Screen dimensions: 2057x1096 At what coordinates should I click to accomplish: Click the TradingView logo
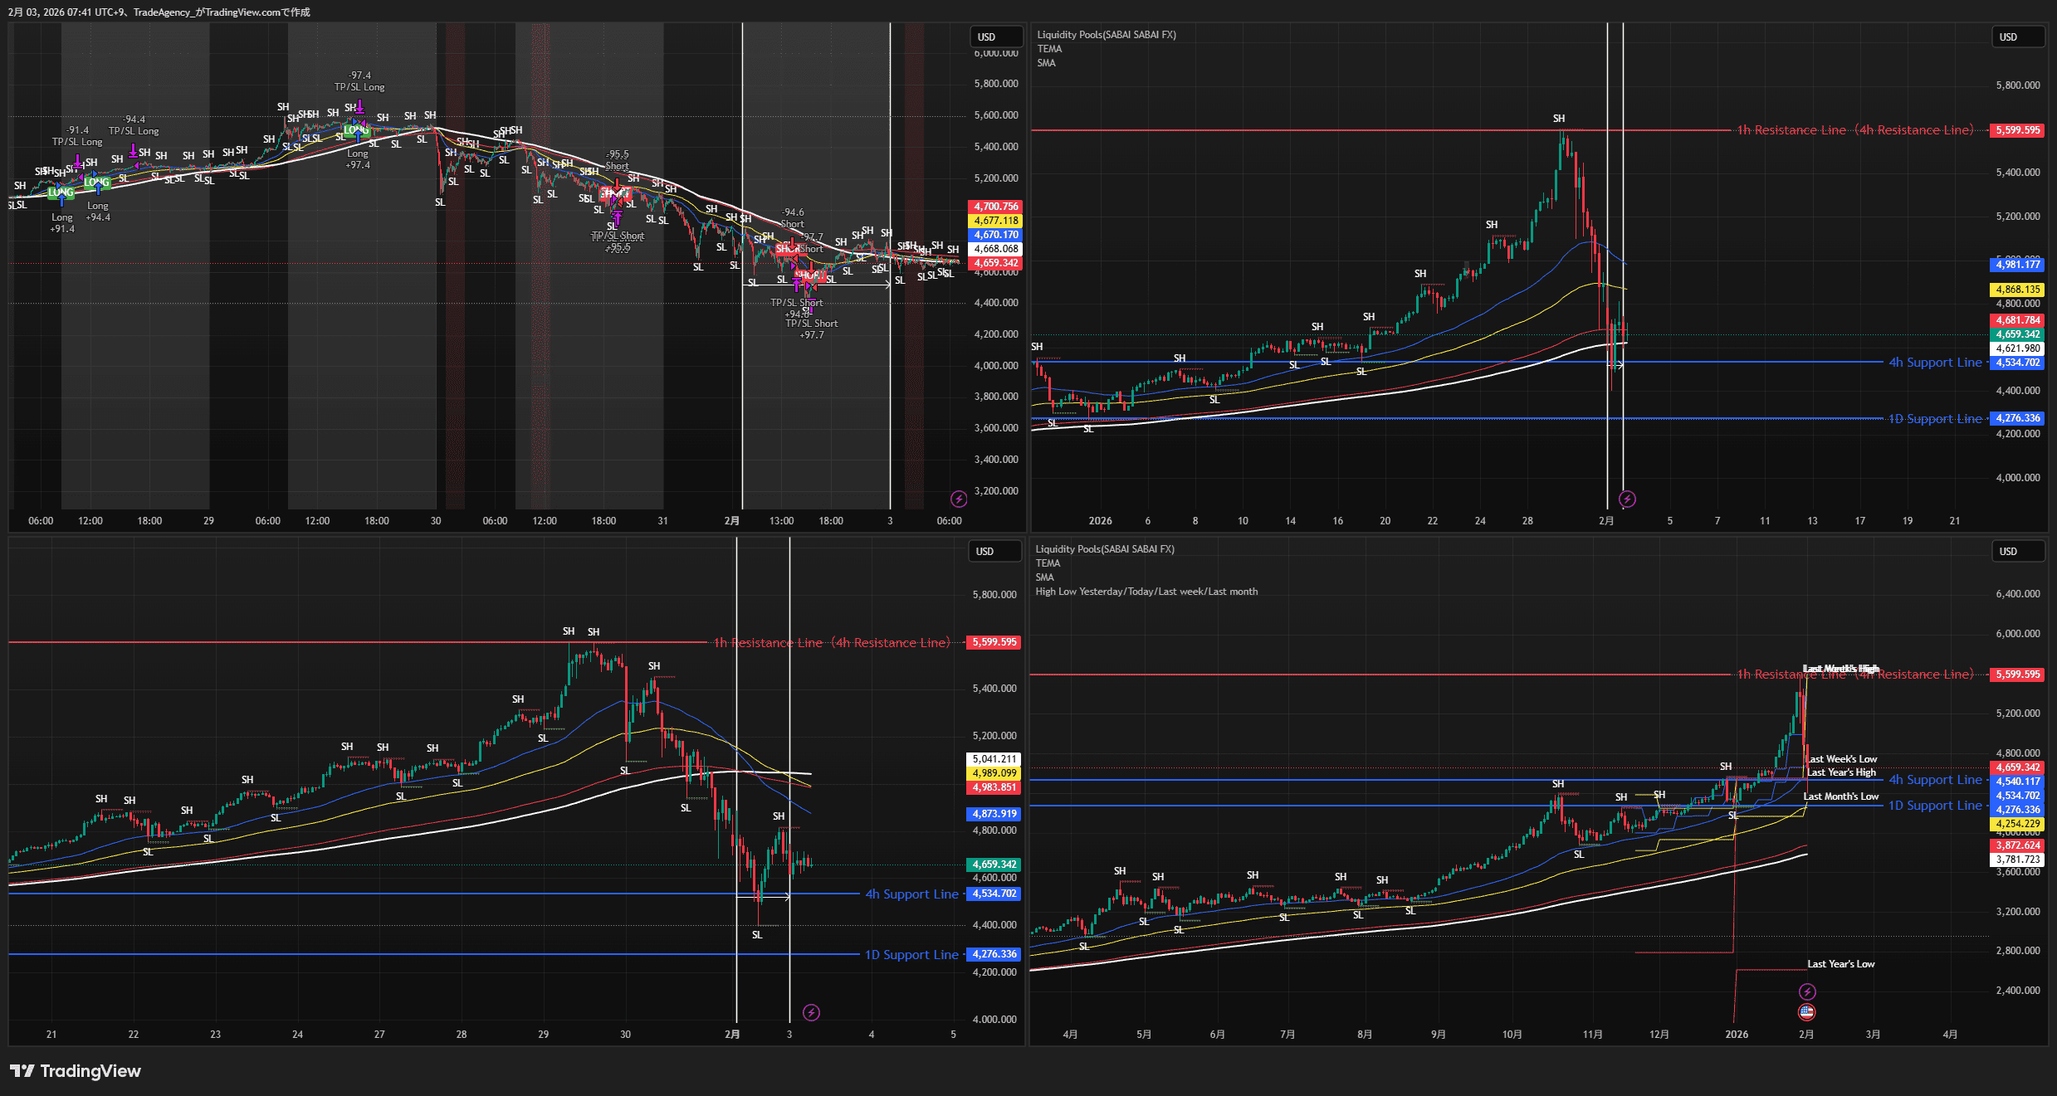coord(76,1071)
